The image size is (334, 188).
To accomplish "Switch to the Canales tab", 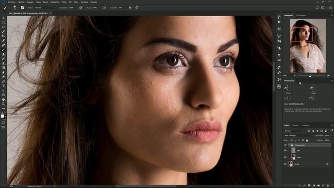I will click(x=295, y=125).
